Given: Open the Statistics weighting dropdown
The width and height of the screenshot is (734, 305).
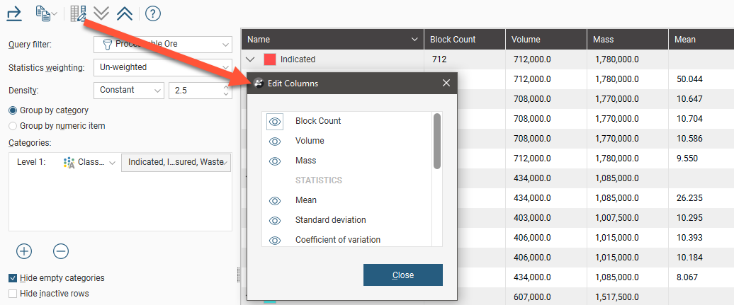Looking at the screenshot, I should coord(162,67).
